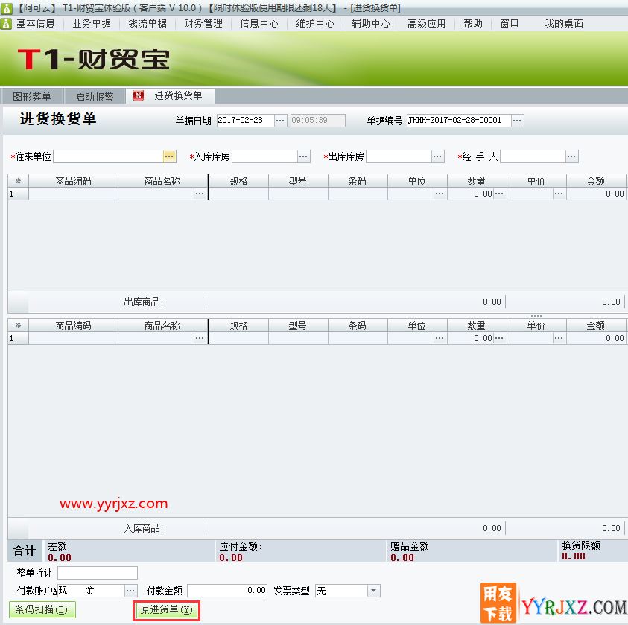Switch to 图形菜单 tab
Image resolution: width=628 pixels, height=625 pixels.
tap(32, 97)
